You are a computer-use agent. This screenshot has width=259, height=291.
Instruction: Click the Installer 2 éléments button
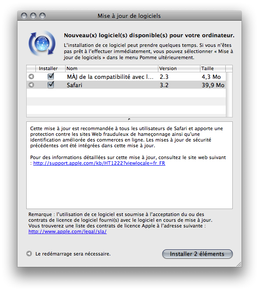197,254
